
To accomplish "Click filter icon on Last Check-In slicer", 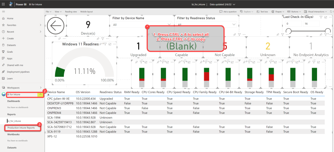I will [x=321, y=17].
